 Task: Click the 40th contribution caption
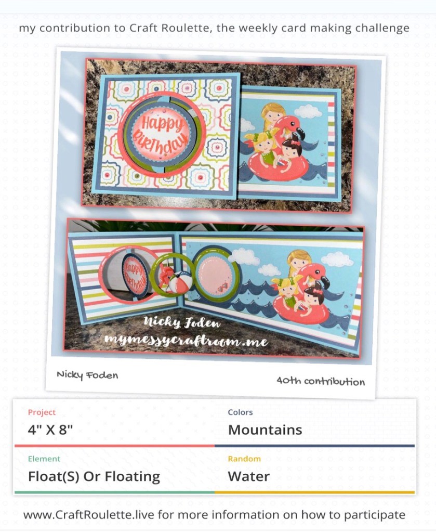point(321,381)
